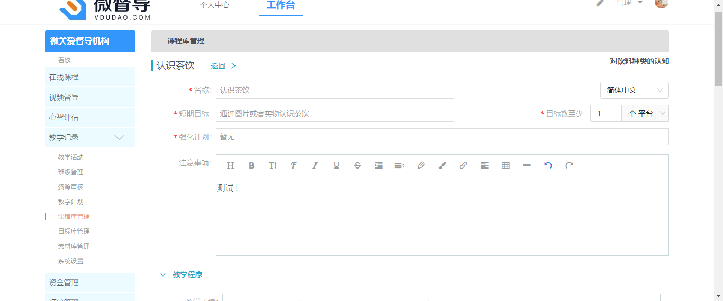Toggle underline formatting
The height and width of the screenshot is (301, 723).
[336, 165]
